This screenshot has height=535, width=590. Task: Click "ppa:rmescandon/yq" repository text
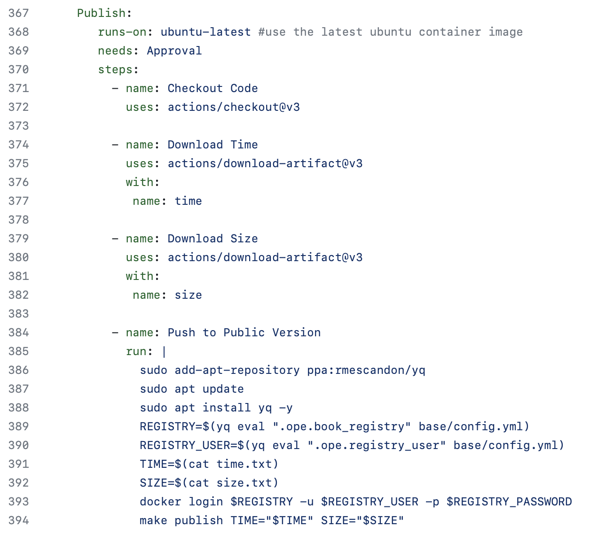(366, 370)
